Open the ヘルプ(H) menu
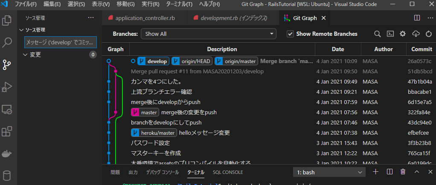Viewport: 436px width, 185px height. click(x=209, y=4)
